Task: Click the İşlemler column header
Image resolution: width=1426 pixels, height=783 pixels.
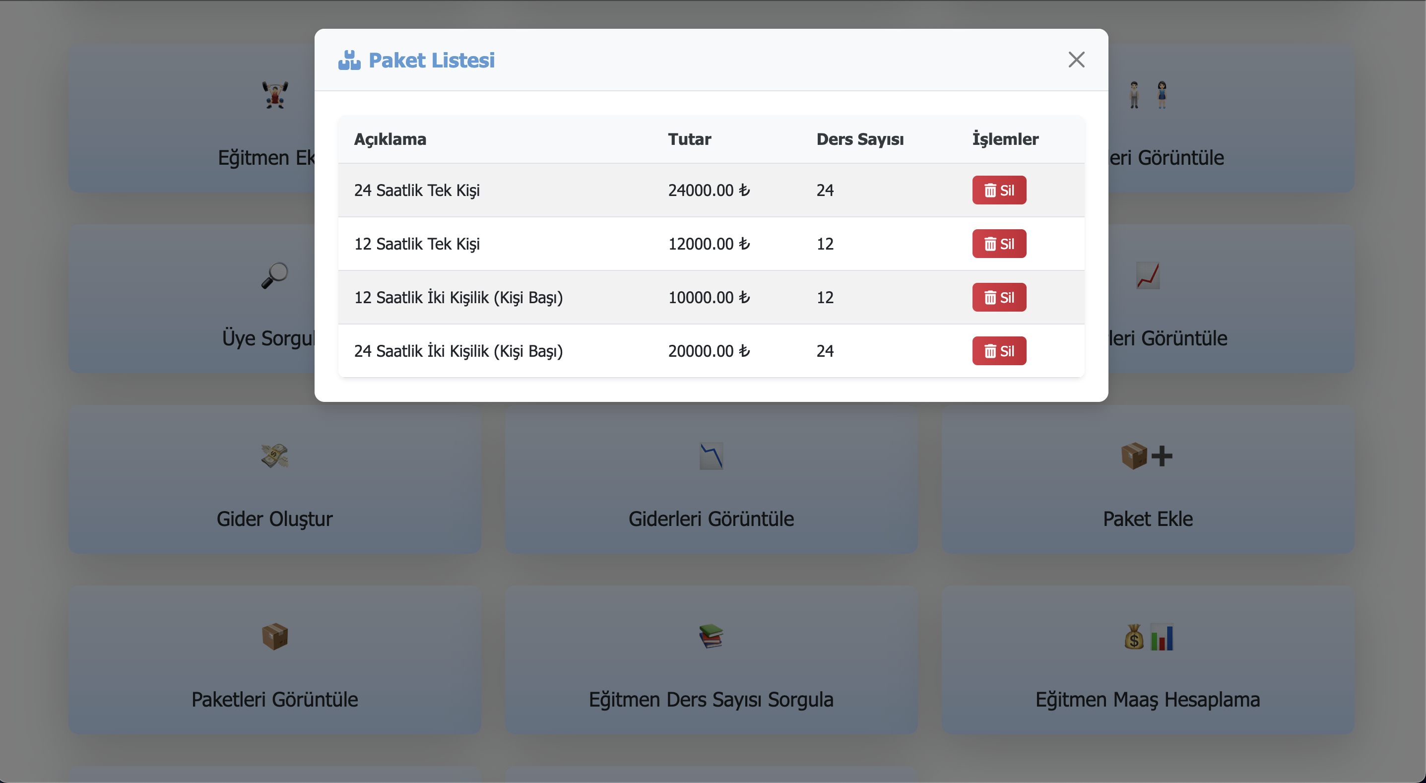Action: [1005, 139]
